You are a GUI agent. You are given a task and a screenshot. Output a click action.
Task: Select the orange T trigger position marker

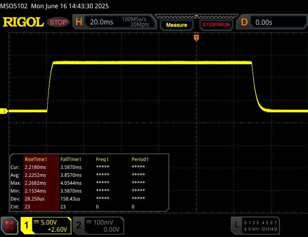click(x=196, y=38)
